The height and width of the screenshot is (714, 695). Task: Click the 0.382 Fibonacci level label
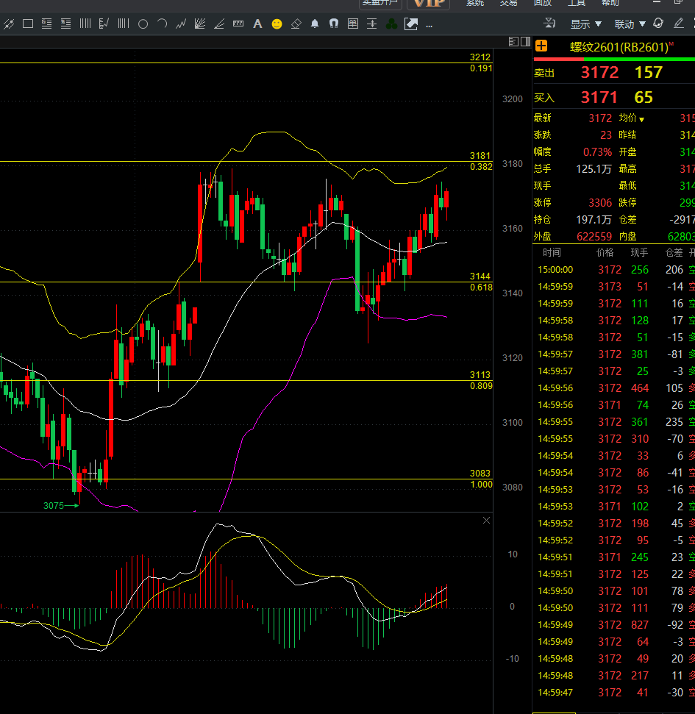[481, 167]
